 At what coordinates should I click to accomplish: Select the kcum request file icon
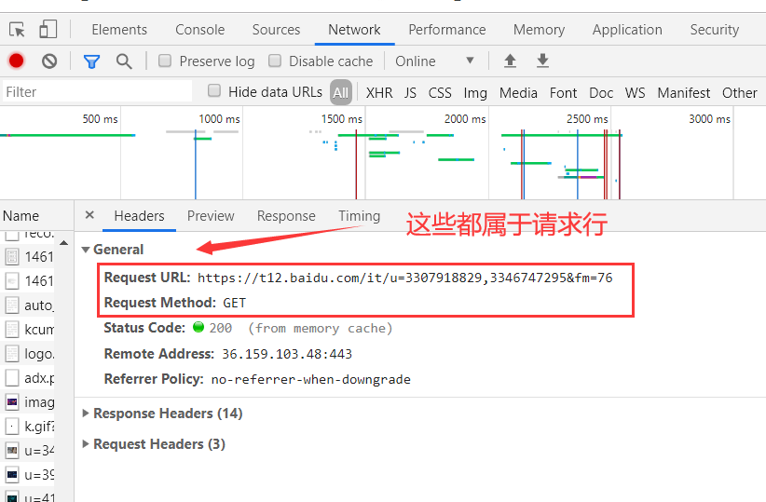[12, 329]
